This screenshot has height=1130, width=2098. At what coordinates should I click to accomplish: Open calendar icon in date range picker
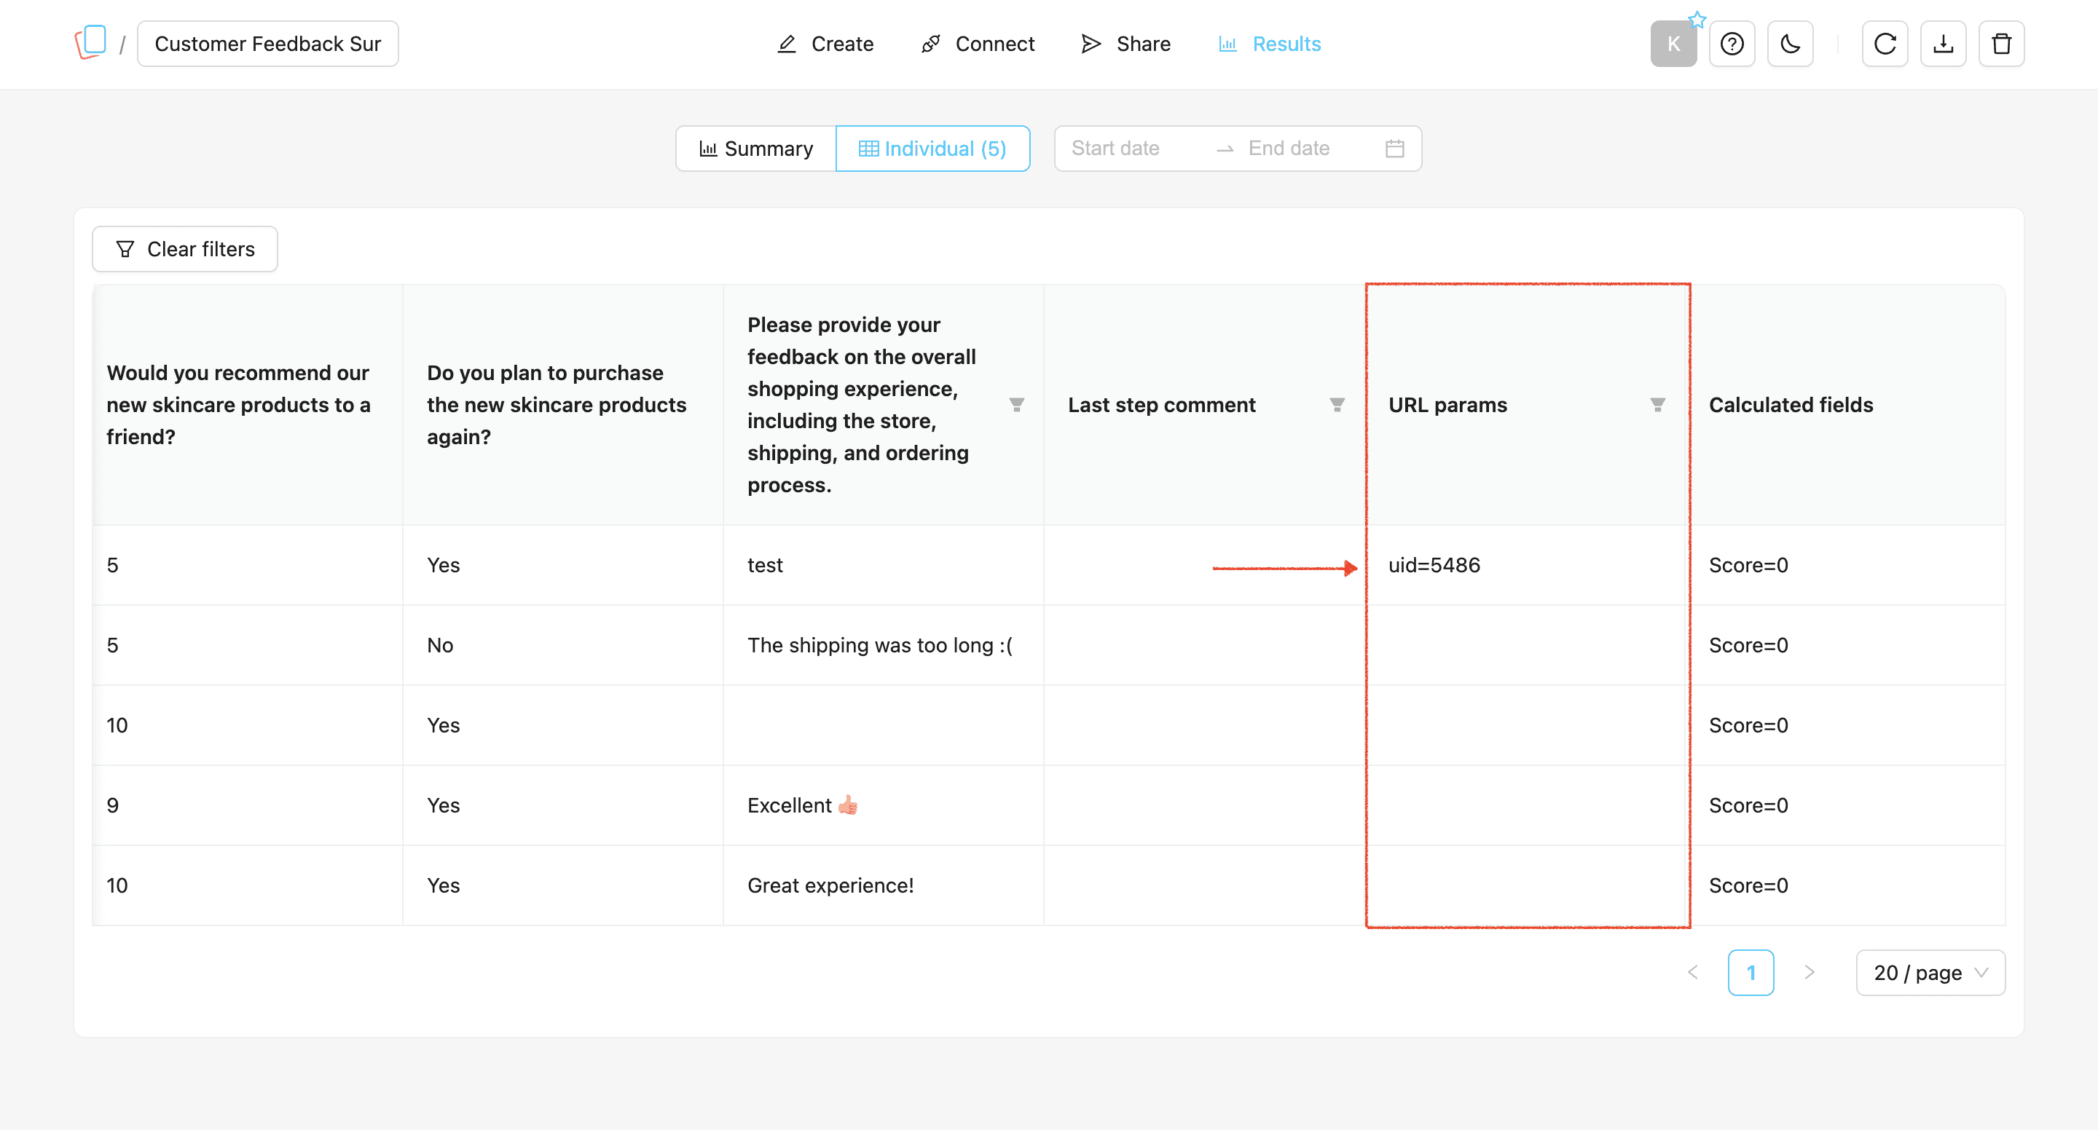1394,149
